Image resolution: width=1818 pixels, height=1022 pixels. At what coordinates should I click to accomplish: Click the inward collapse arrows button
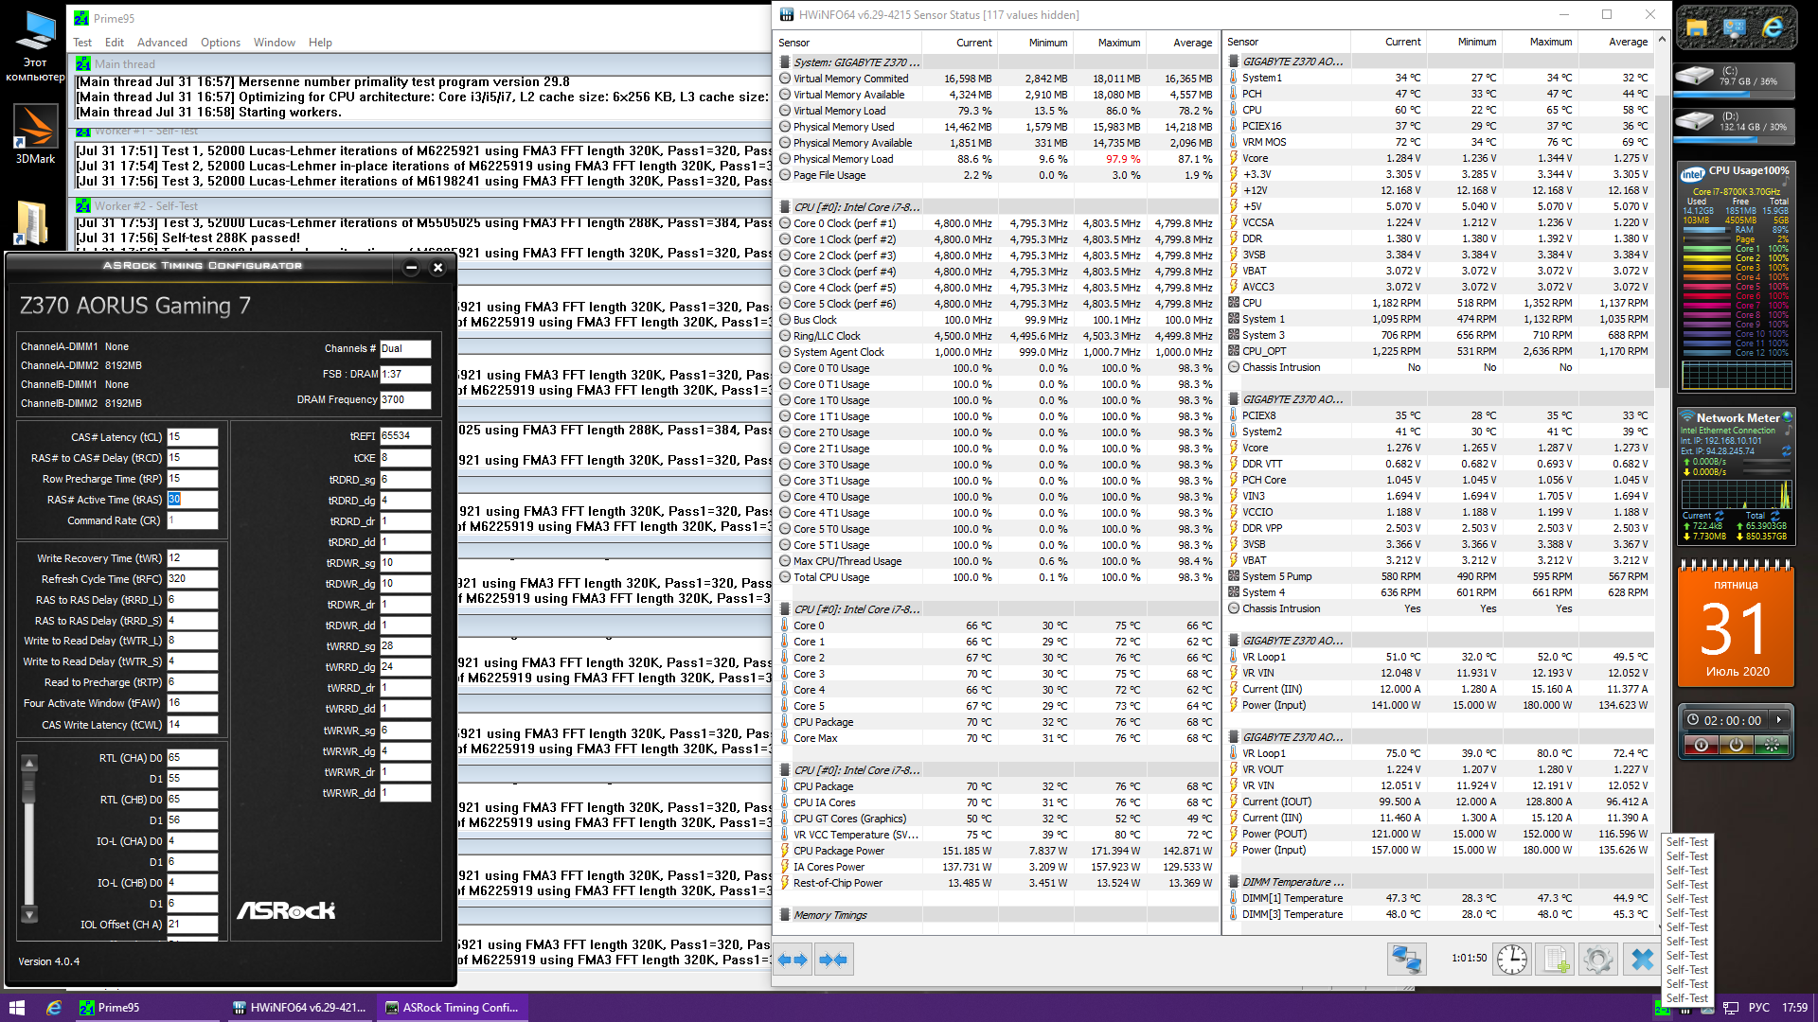click(833, 960)
